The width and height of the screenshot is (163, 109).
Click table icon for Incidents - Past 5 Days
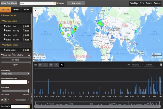[23, 31]
